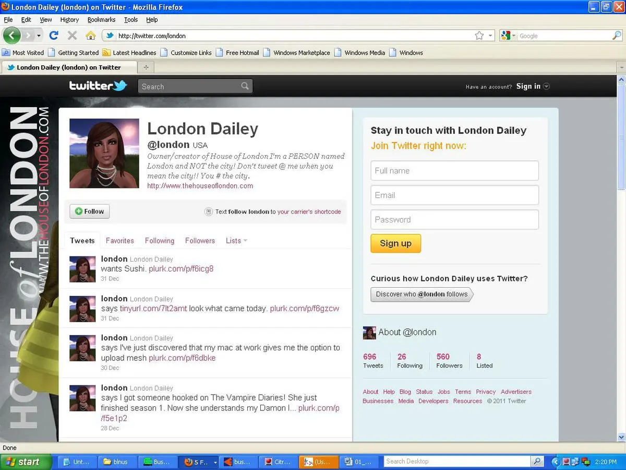Screen dimensions: 626x470
Task: Click the 560 Followers count
Action: [449, 361]
